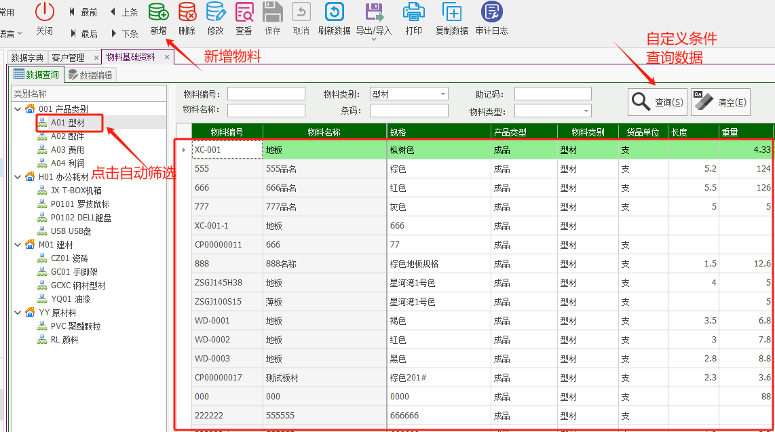
Task: Close the 客户管理 tab
Action: [x=96, y=58]
